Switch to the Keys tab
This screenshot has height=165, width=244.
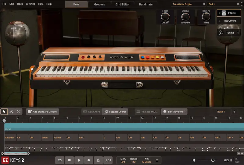[76, 4]
